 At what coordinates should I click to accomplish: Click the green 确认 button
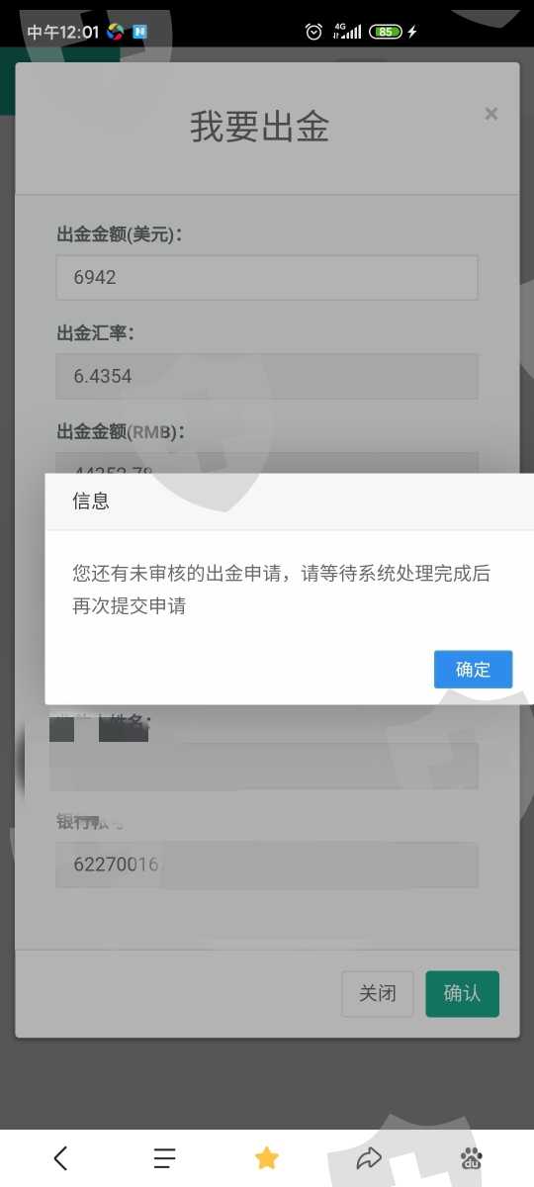[462, 993]
